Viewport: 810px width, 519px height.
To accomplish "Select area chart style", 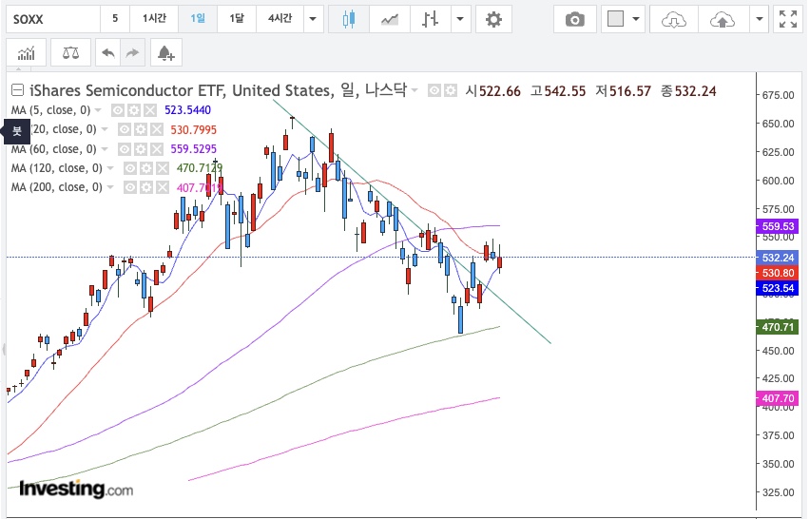I will pyautogui.click(x=390, y=20).
